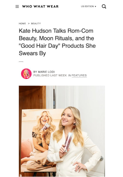The height and width of the screenshot is (177, 123).
Task: Click the Rom-Com Beauty article headline
Action: click(x=57, y=42)
